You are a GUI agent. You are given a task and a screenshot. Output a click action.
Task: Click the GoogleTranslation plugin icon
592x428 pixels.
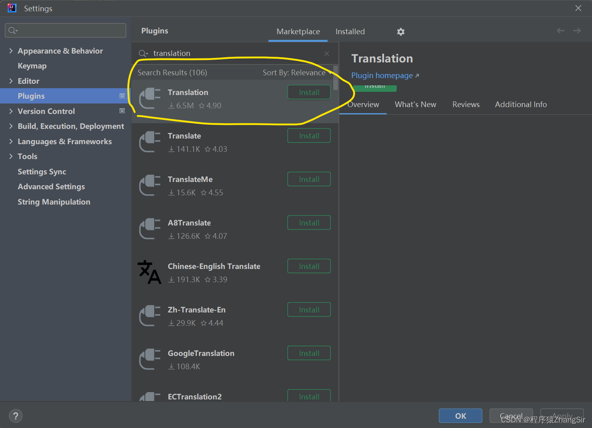click(x=150, y=360)
